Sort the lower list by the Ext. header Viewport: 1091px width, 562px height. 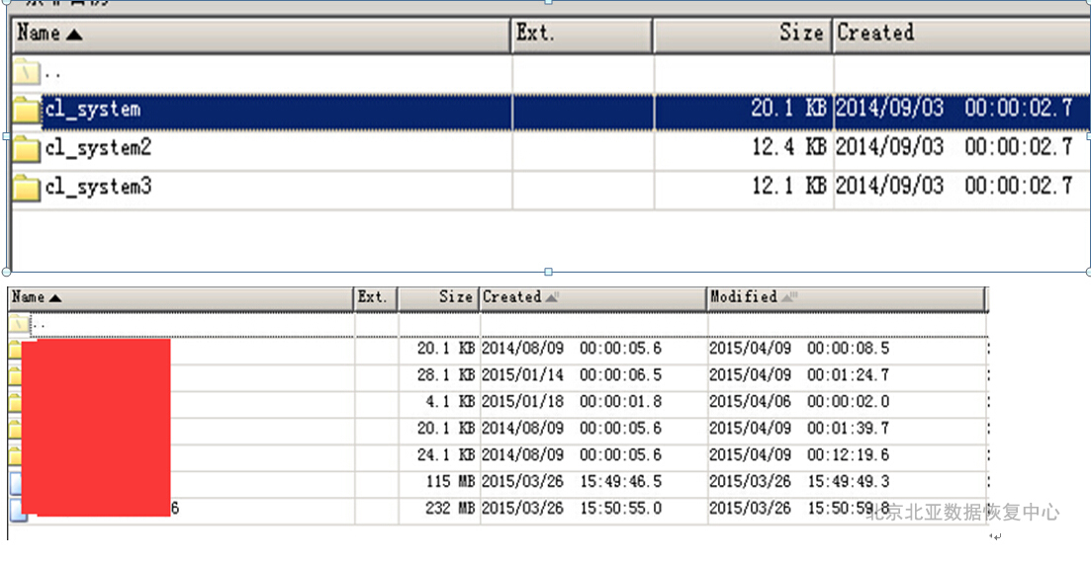click(376, 298)
